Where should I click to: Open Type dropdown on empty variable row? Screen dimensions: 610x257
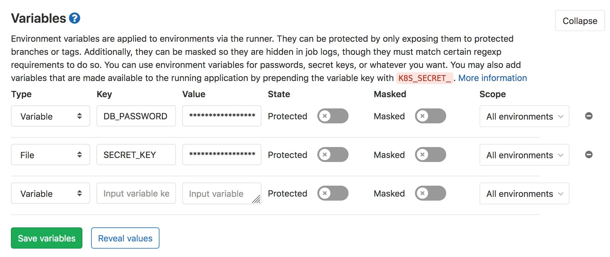[x=51, y=193]
